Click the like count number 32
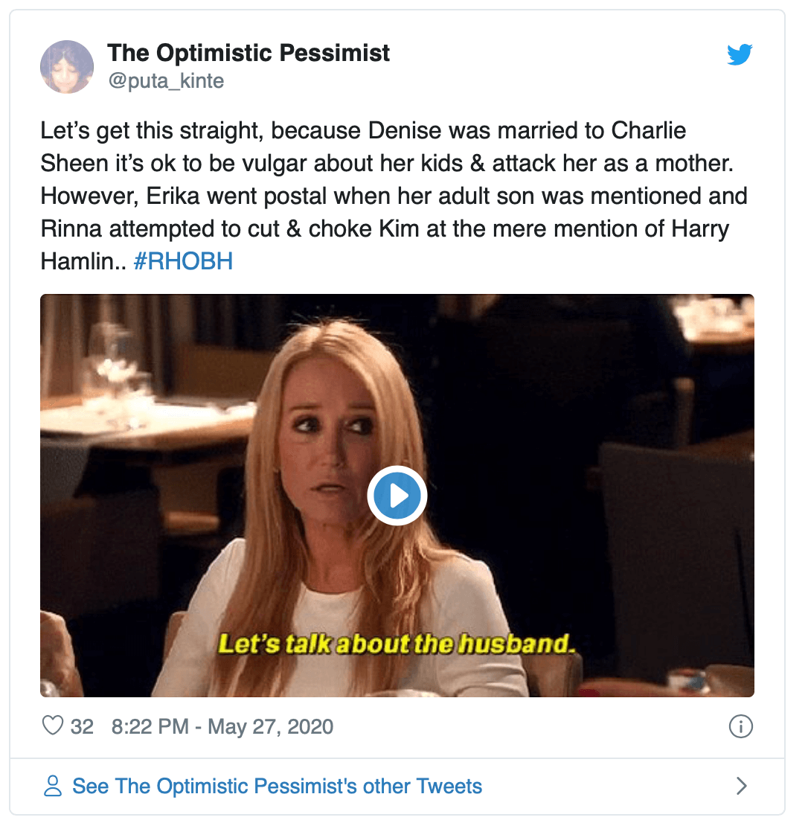 82,726
